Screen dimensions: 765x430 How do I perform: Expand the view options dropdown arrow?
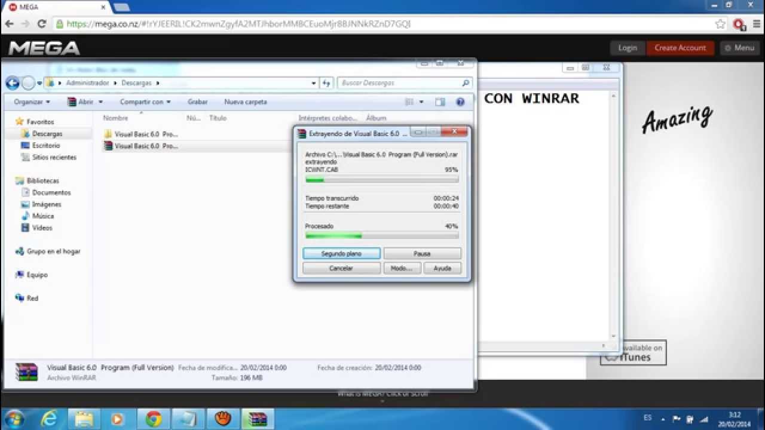tap(421, 102)
